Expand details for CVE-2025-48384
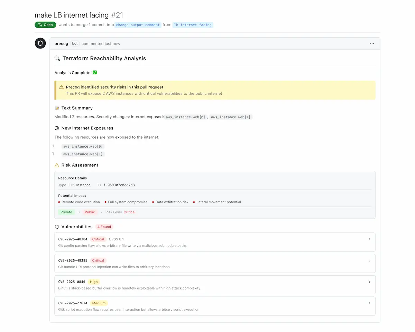 (x=369, y=239)
